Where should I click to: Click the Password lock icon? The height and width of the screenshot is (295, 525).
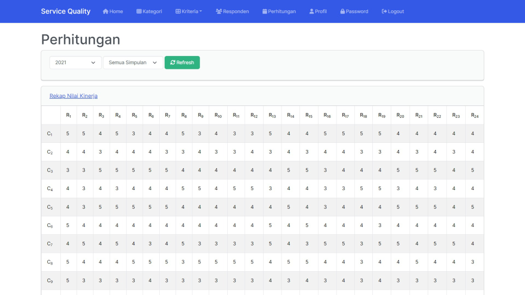(342, 11)
